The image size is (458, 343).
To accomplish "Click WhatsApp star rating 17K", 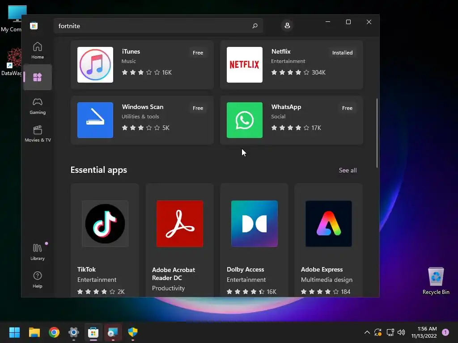I will point(296,128).
